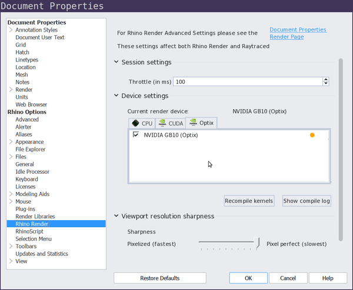Click the NVIDIA icon on Optix tab
The image size is (353, 290).
click(193, 123)
